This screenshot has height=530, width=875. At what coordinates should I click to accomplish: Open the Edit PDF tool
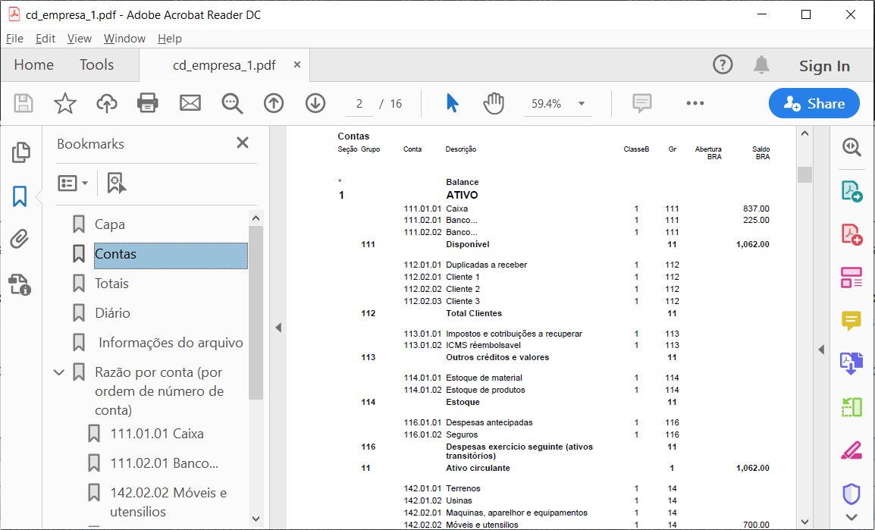pos(851,278)
